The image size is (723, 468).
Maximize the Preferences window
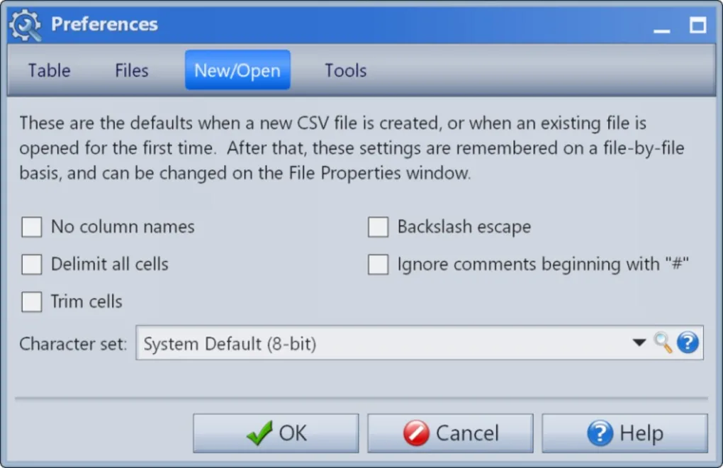[x=698, y=26]
